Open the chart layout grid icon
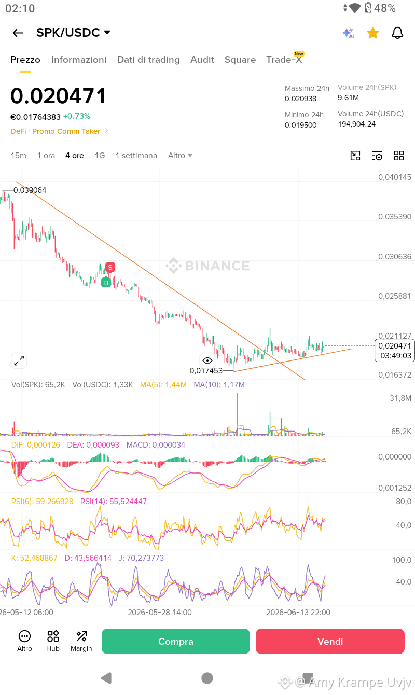The width and height of the screenshot is (415, 695). point(399,156)
